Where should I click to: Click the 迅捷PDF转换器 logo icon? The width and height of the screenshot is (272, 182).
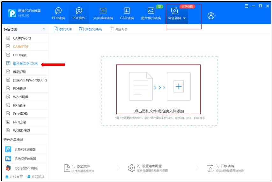click(12, 13)
